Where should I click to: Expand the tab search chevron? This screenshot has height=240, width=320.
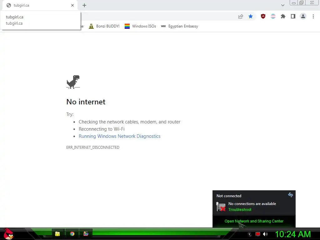[282, 5]
